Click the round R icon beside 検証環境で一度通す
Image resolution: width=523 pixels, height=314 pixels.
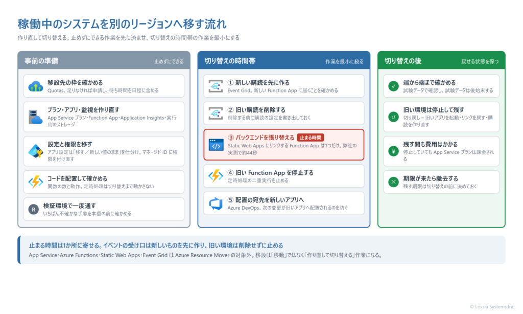(x=33, y=210)
